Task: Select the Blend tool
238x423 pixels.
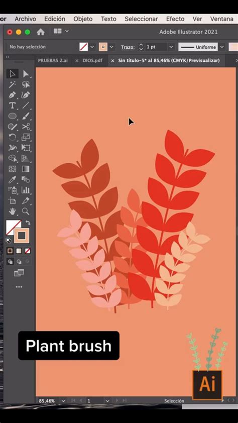Action: point(26,179)
